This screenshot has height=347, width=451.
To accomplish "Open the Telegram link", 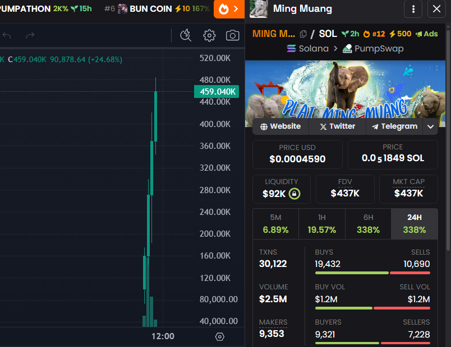I will tap(394, 126).
